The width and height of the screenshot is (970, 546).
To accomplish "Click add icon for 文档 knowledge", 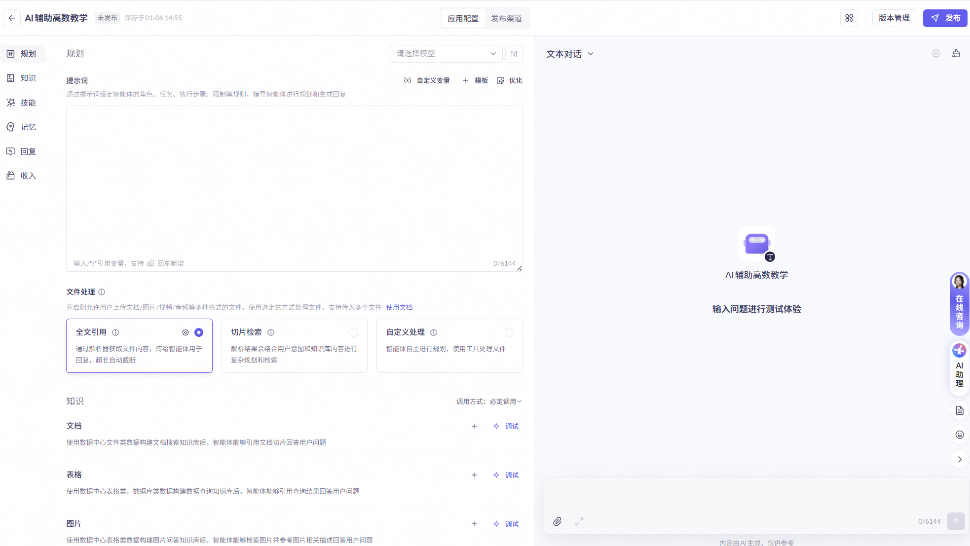I will pyautogui.click(x=474, y=426).
